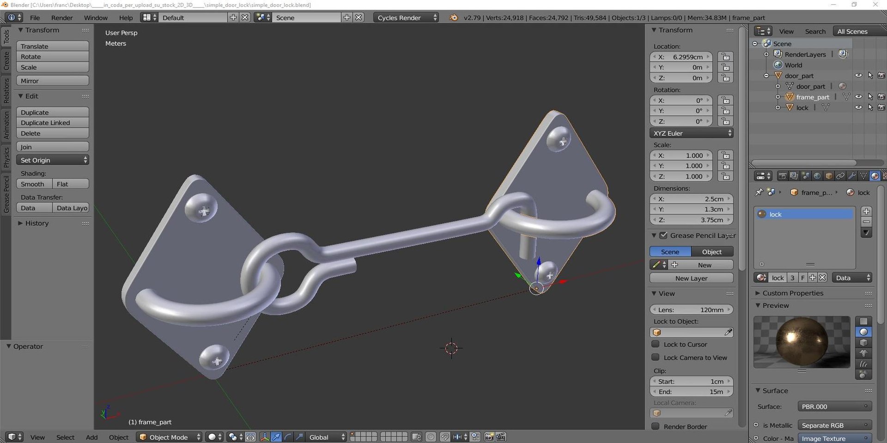Click Smooth shading button

[x=34, y=184]
